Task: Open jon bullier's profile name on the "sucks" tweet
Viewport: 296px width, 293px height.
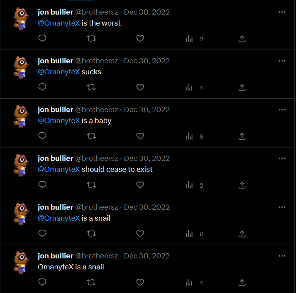Action: (55, 61)
